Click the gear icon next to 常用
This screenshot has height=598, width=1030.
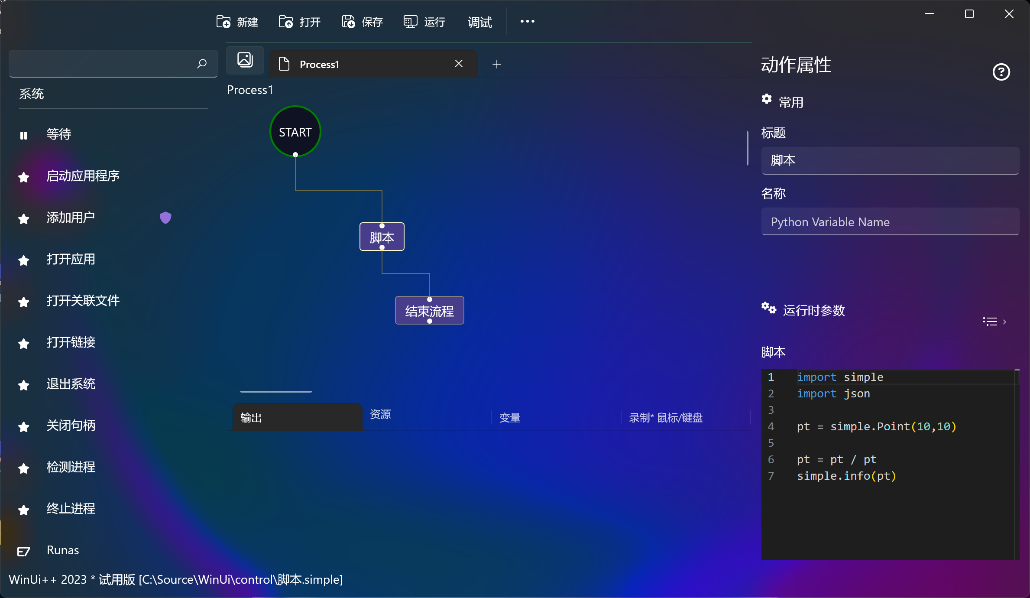point(767,99)
